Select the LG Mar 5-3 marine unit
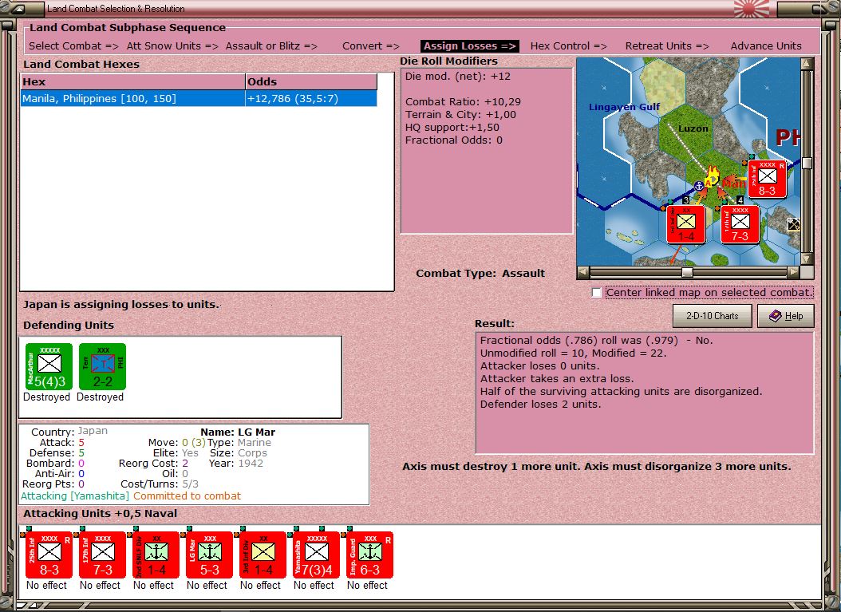841x612 pixels. click(209, 555)
